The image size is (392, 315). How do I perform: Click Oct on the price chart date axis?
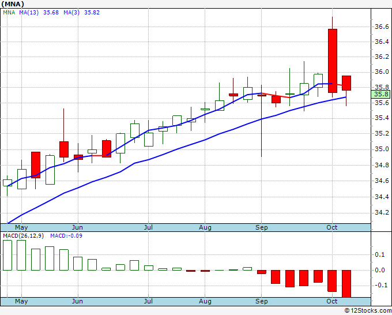coord(331,227)
